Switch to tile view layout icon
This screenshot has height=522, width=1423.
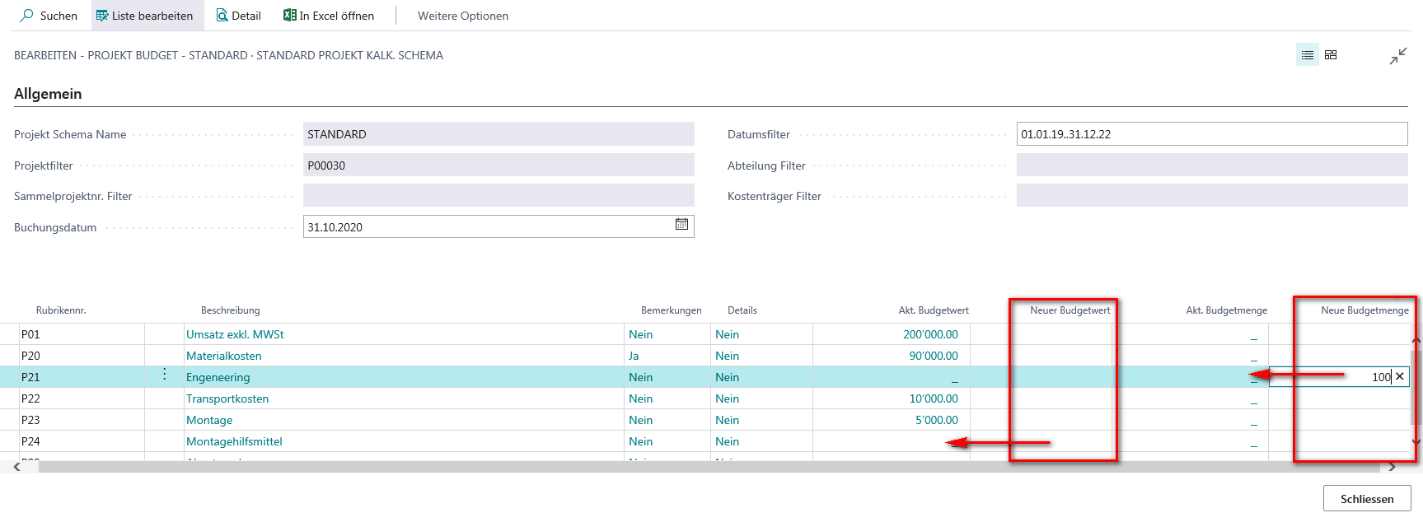[1331, 55]
